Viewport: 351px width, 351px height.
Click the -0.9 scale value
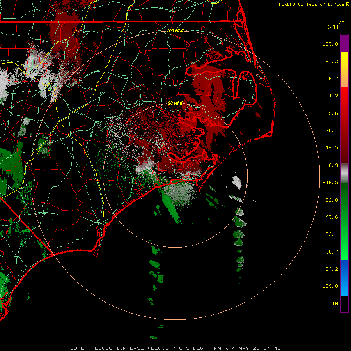[332, 165]
